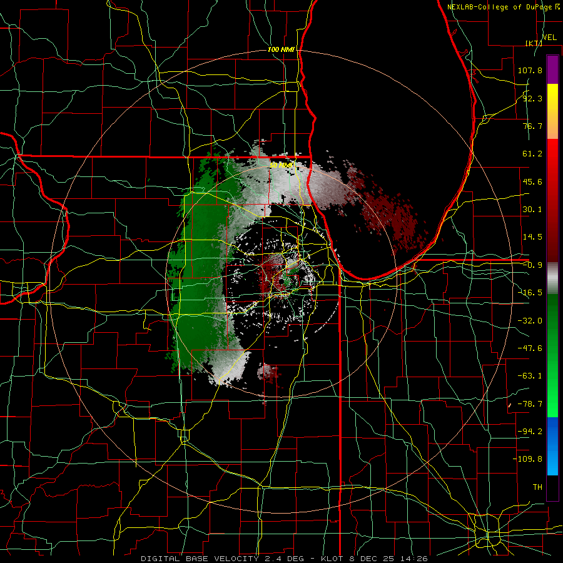Select the -0.9 value on the velocity scale
Viewport: 563px width, 563px height.
pos(532,265)
